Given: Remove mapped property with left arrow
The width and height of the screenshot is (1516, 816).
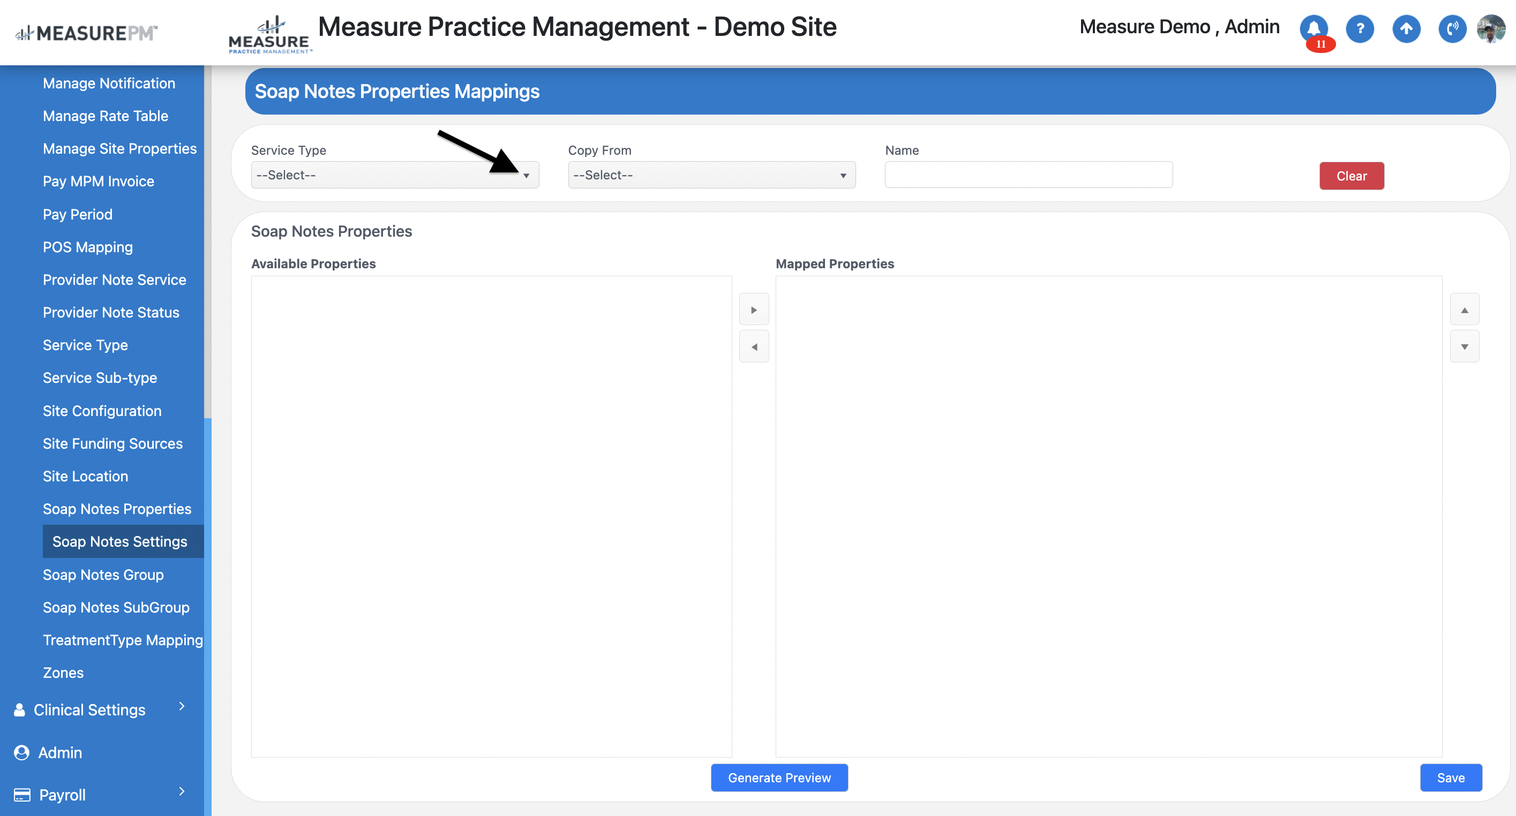Looking at the screenshot, I should (754, 346).
